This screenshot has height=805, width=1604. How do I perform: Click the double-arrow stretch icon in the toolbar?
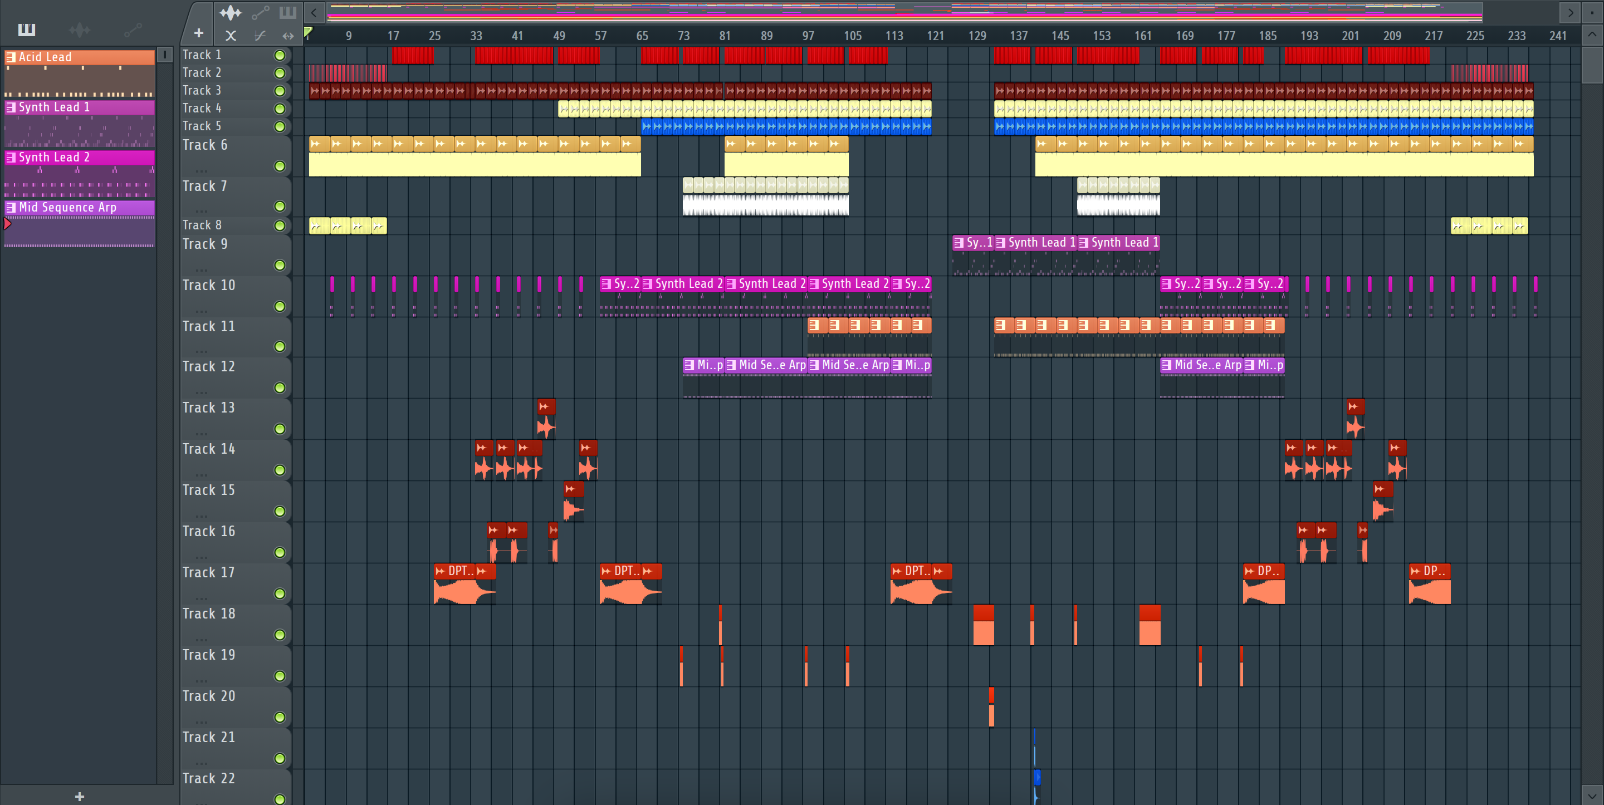click(288, 36)
